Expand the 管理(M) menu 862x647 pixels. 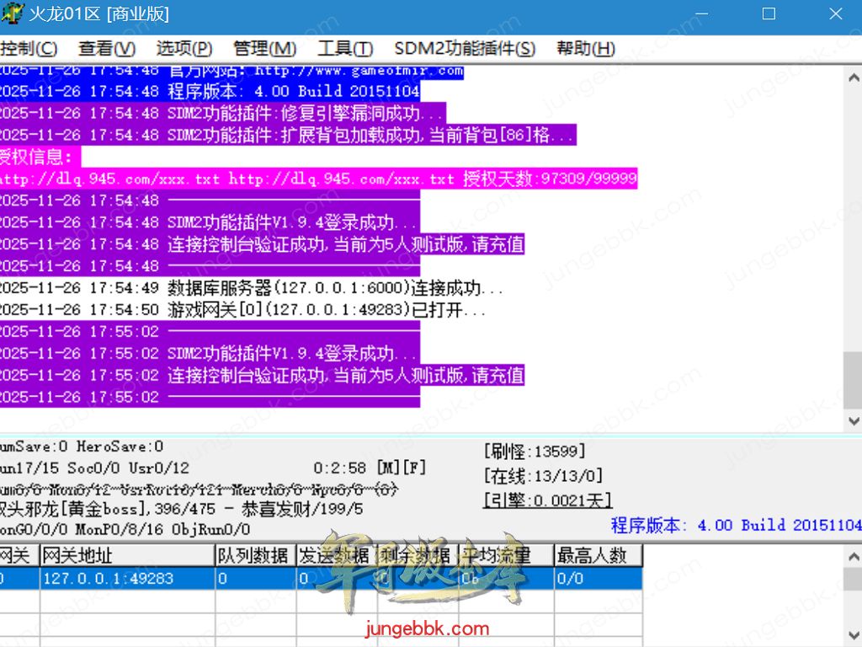[264, 49]
